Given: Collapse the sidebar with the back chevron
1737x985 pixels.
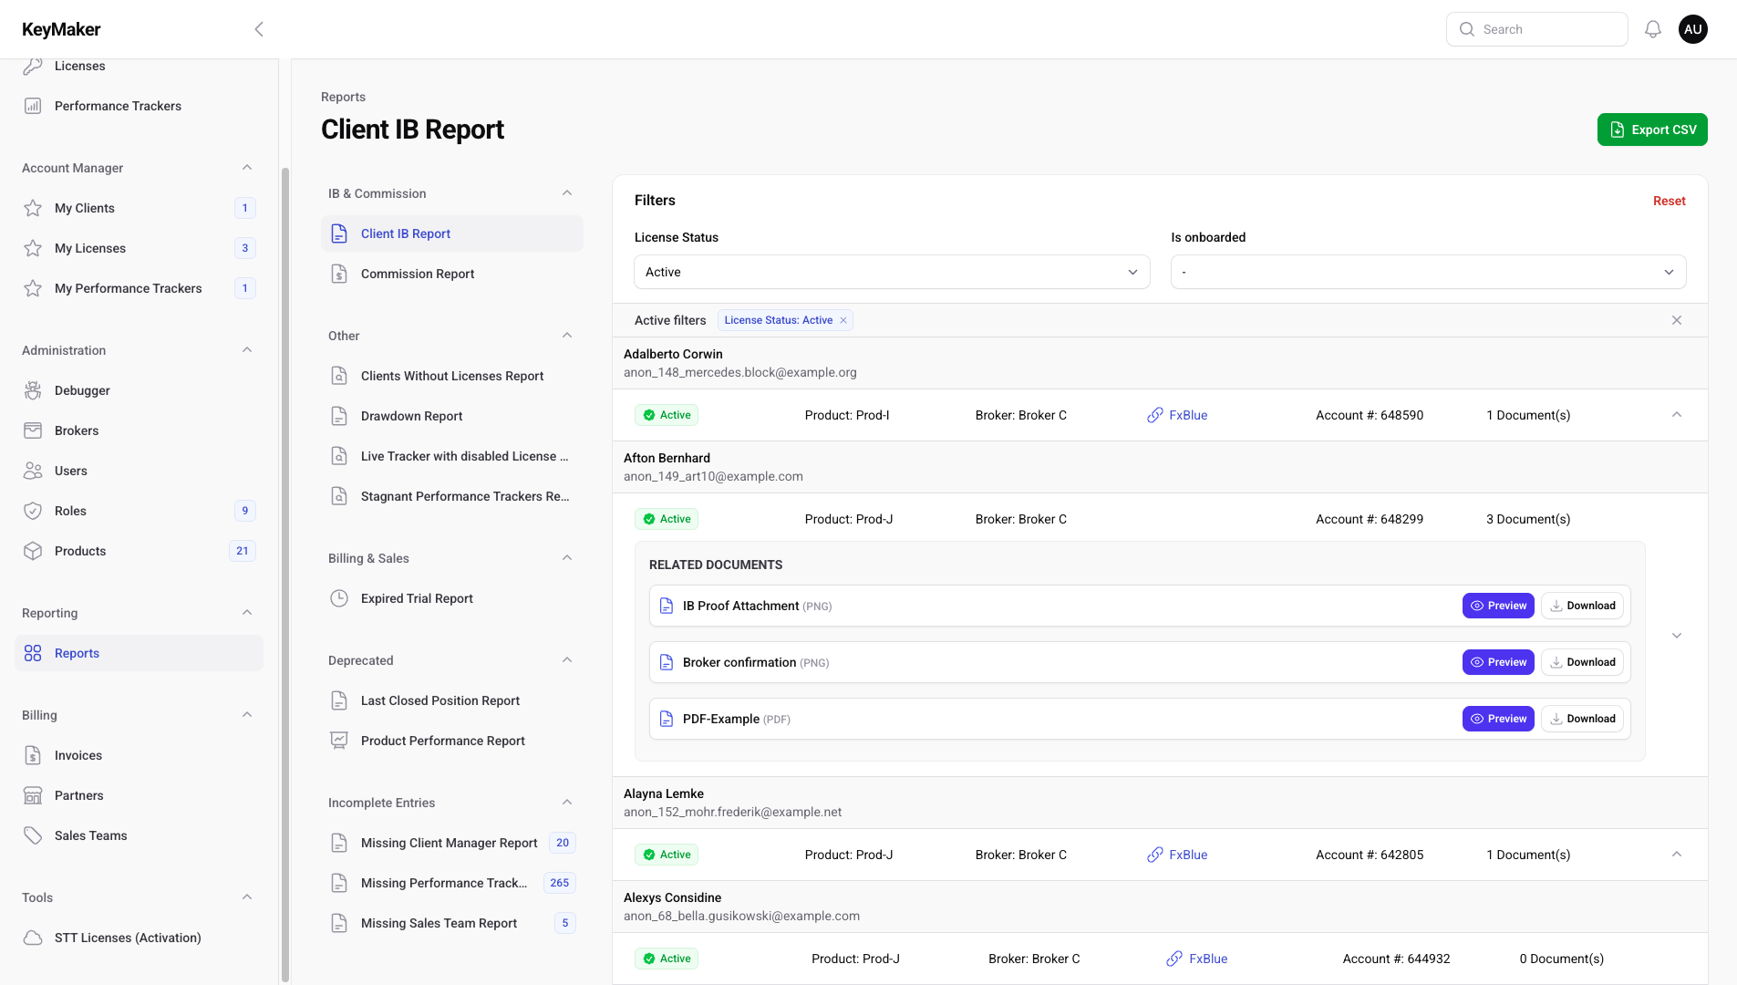Looking at the screenshot, I should [259, 29].
